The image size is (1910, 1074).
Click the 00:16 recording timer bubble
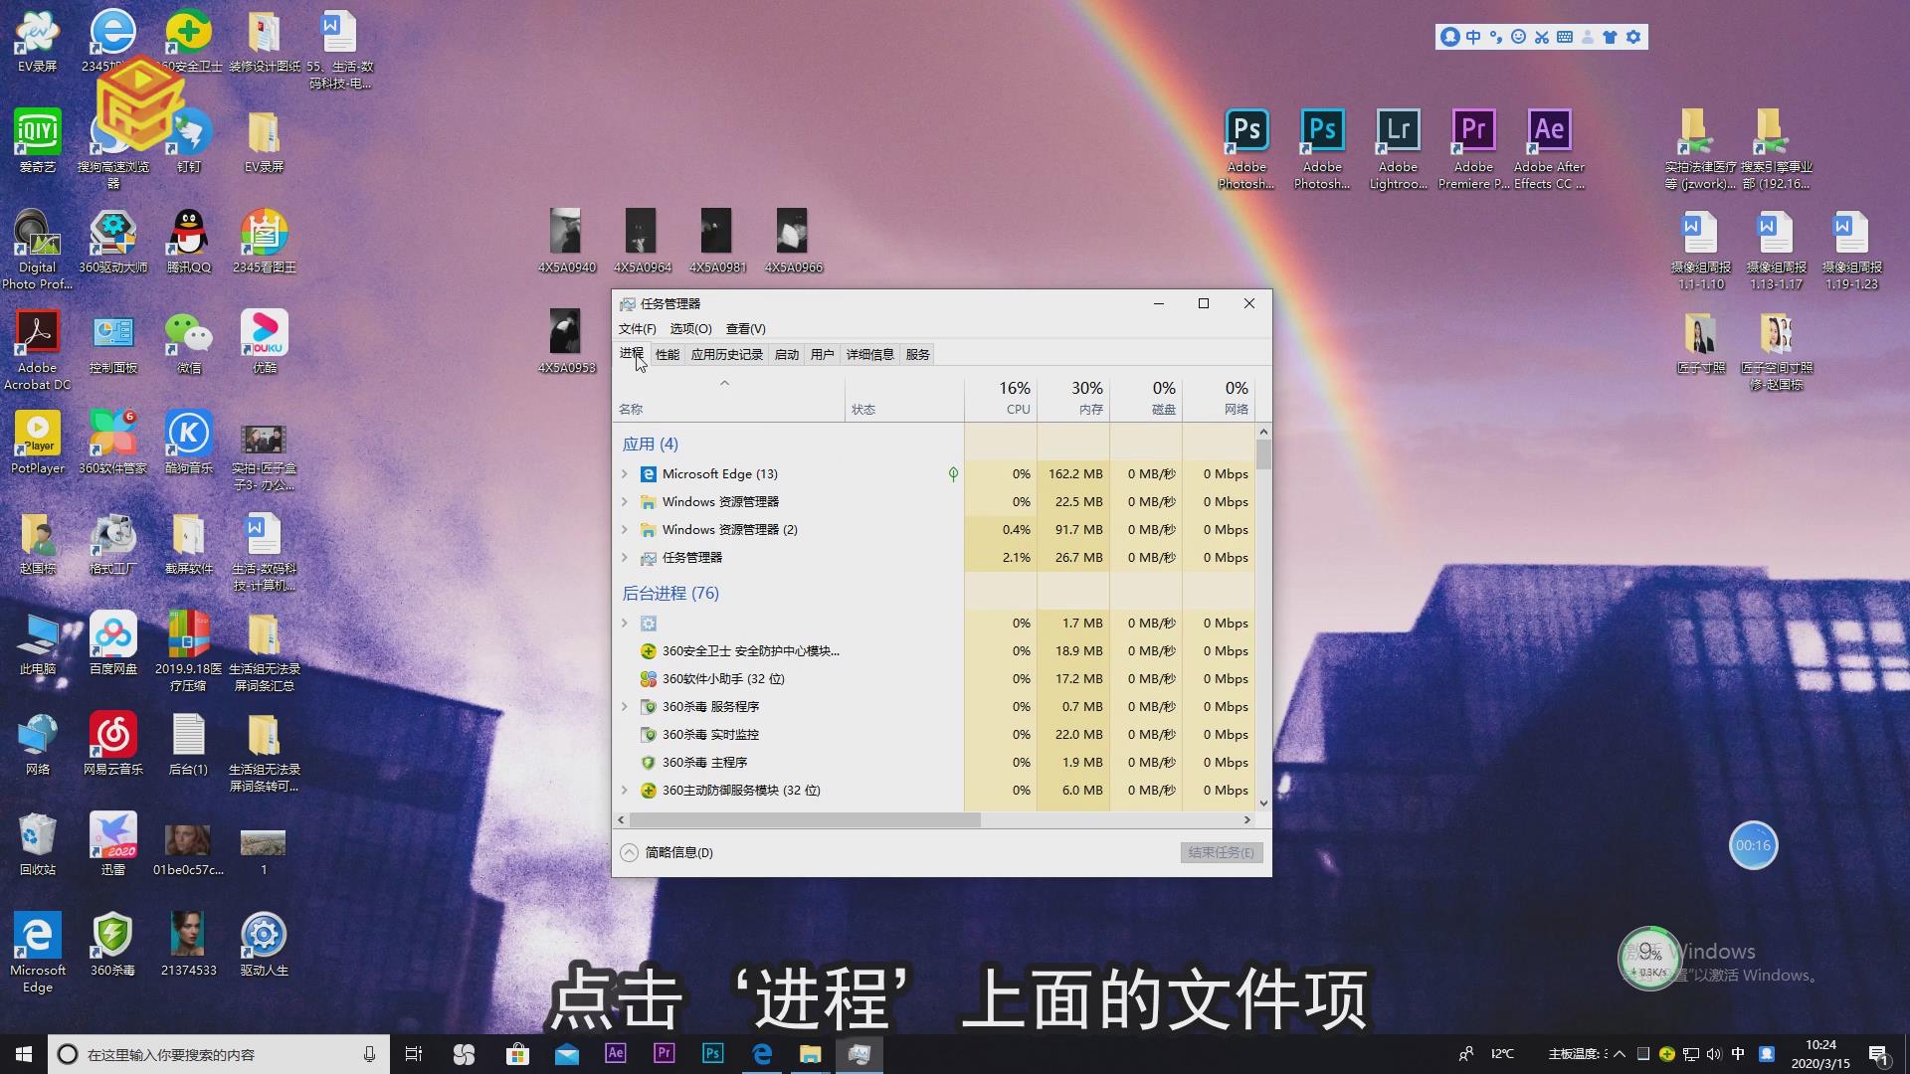coord(1753,845)
